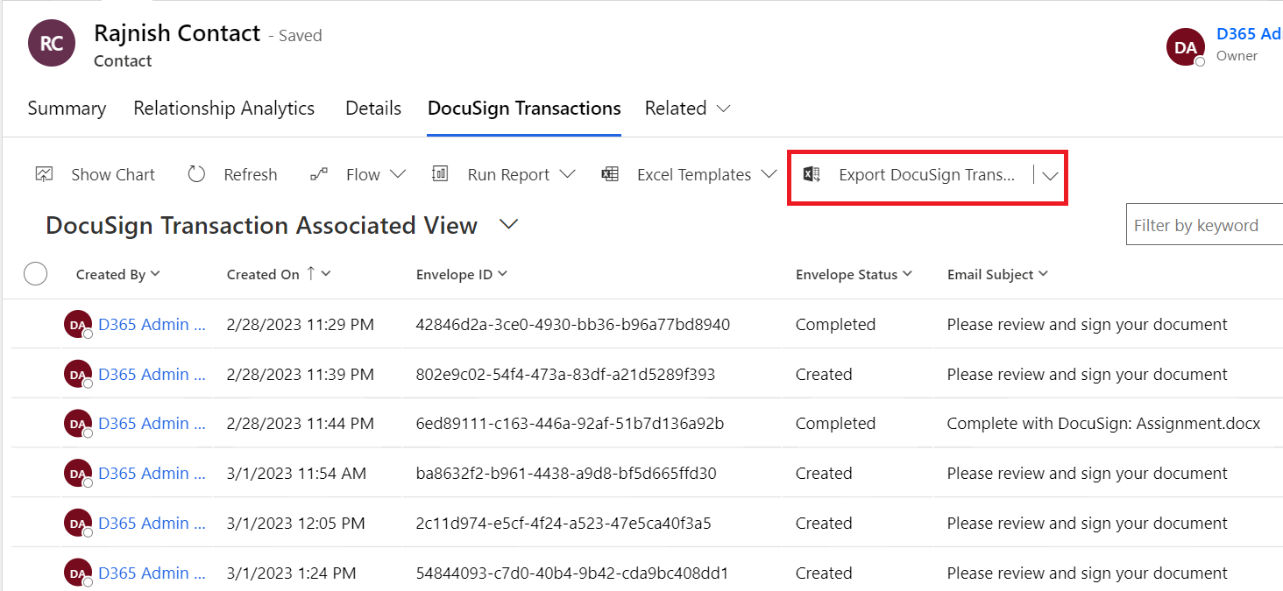Toggle the select-all rows circle
Screen dimensions: 1283x591
[x=35, y=274]
